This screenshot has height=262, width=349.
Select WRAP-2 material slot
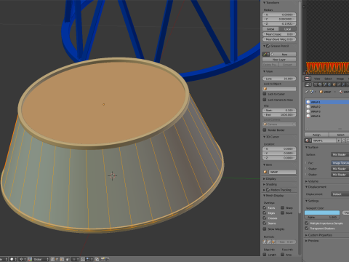[x=327, y=107]
